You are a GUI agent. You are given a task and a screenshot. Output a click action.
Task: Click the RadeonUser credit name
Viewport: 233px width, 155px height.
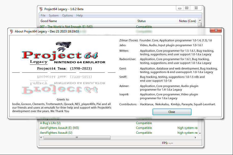(x=128, y=59)
